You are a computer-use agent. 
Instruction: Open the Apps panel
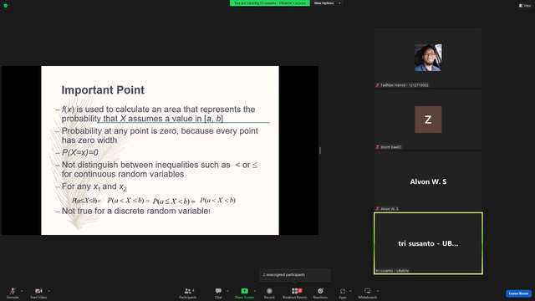point(343,293)
